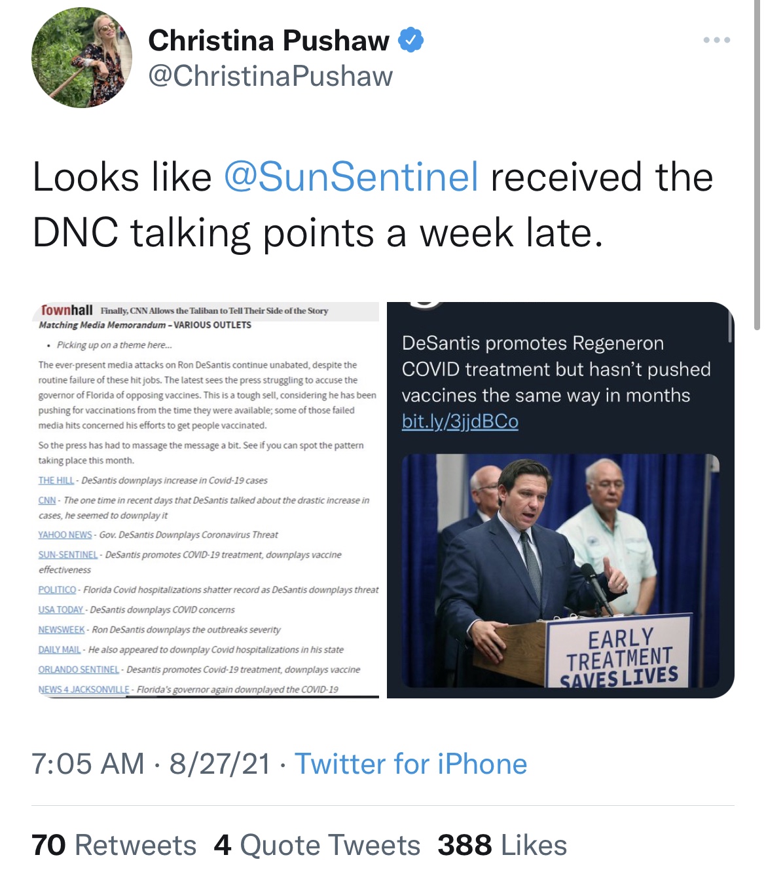Click the POLITICO link in memo
The image size is (766, 872).
[57, 590]
